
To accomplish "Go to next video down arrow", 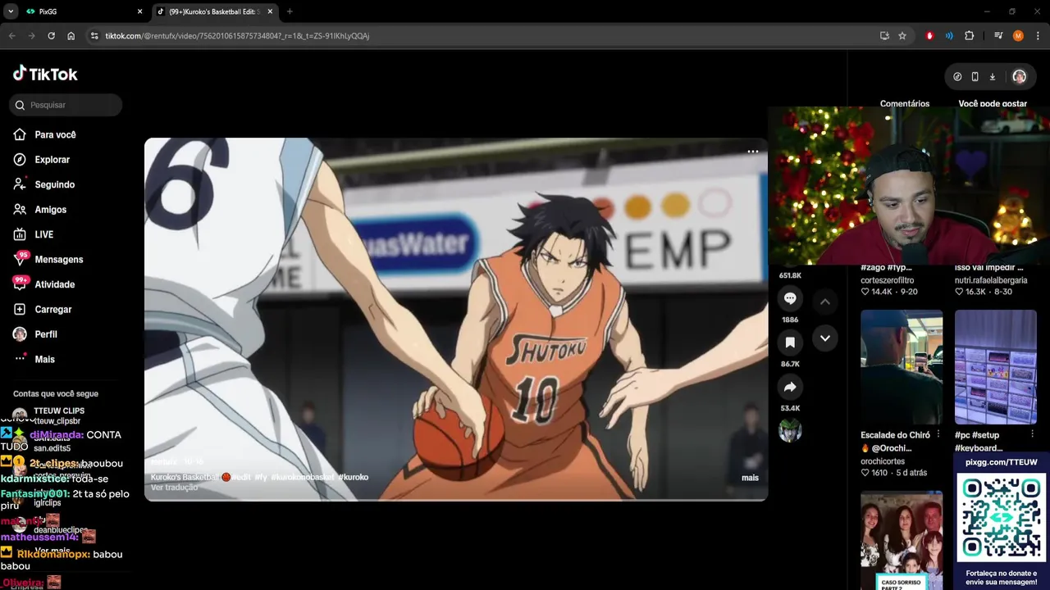I will coord(825,338).
